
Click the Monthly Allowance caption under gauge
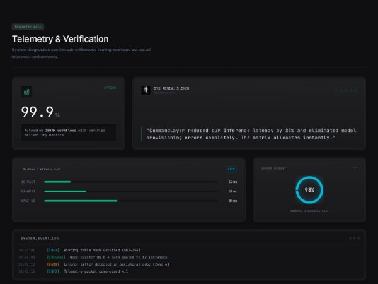[x=309, y=211]
